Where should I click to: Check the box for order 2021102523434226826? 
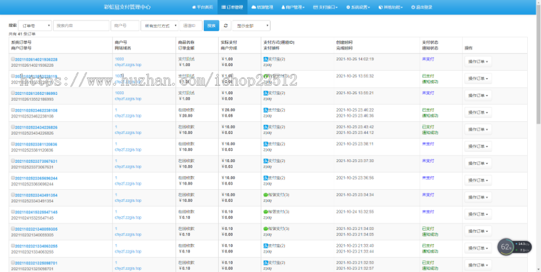click(13, 127)
